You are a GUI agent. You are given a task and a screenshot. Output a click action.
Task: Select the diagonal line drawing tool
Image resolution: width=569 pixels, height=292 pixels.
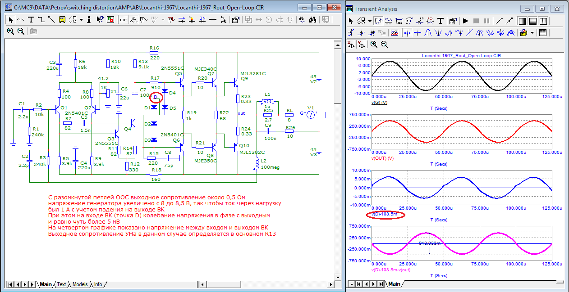(51, 20)
